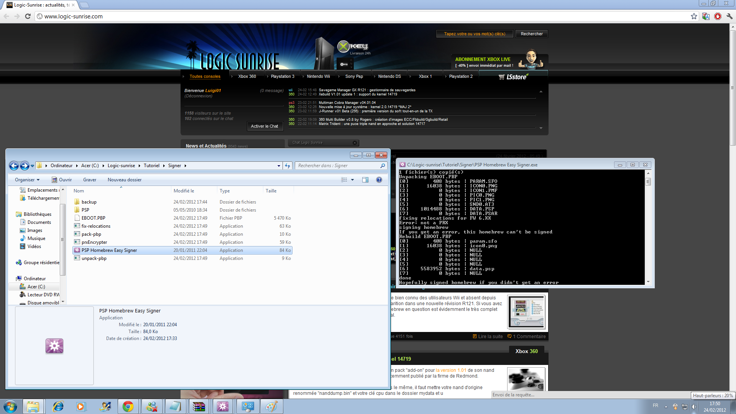Open Windows Media Player taskbar icon
Image resolution: width=736 pixels, height=414 pixels.
pyautogui.click(x=80, y=406)
